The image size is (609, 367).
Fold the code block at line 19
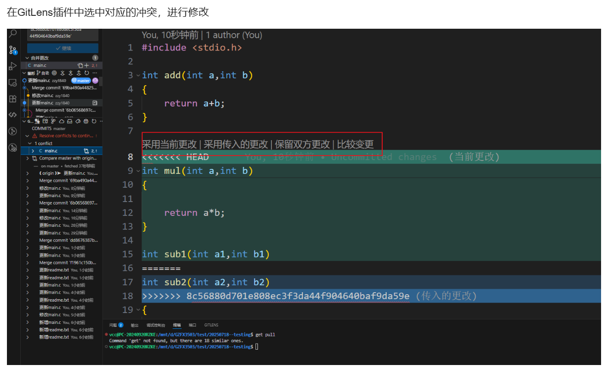point(138,310)
